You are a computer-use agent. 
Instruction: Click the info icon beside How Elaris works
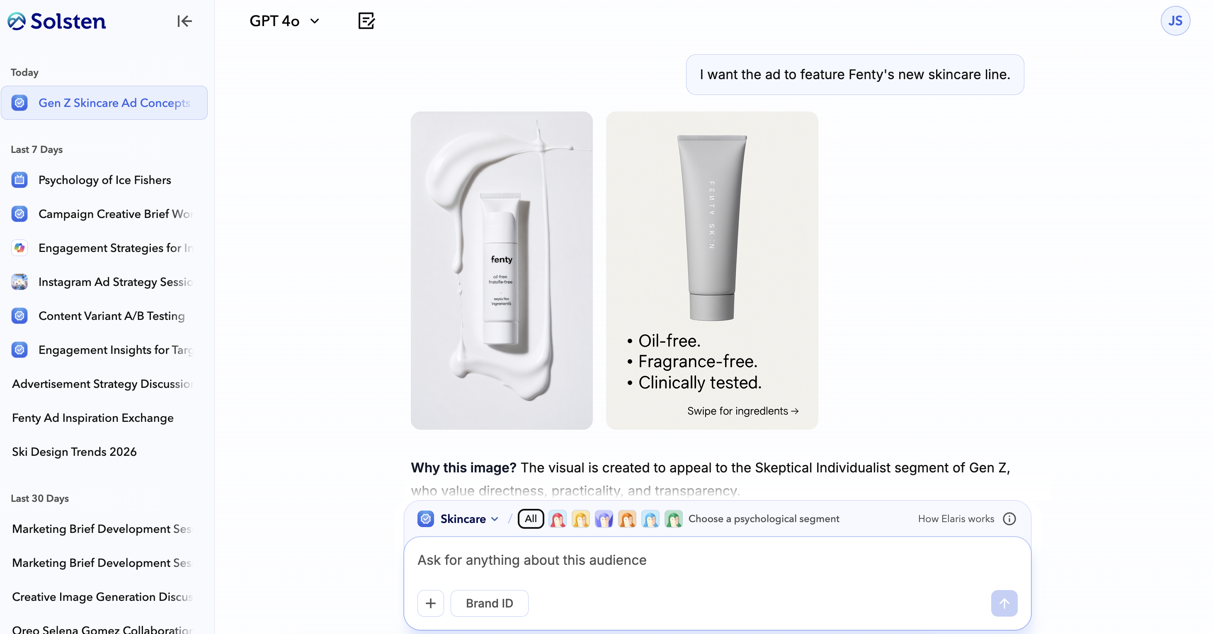pyautogui.click(x=1009, y=519)
